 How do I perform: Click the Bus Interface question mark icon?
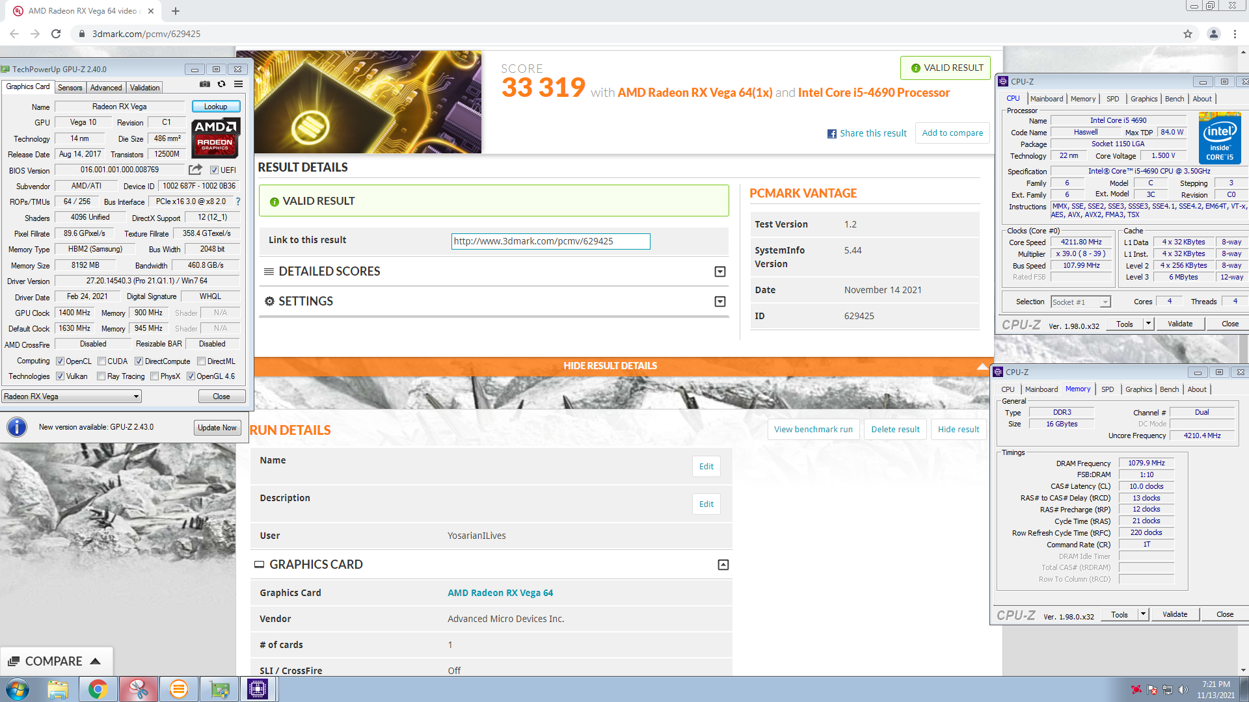coord(238,201)
